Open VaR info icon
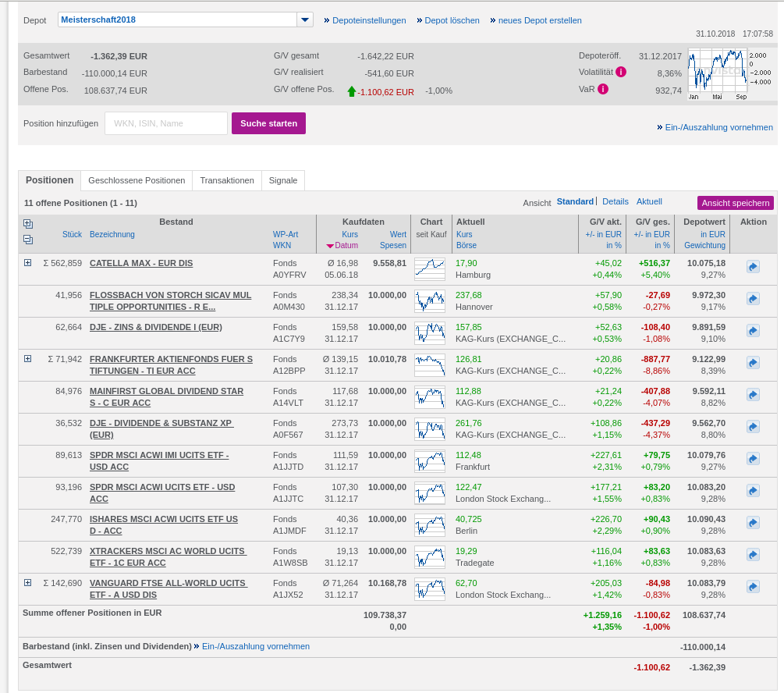 coord(603,89)
